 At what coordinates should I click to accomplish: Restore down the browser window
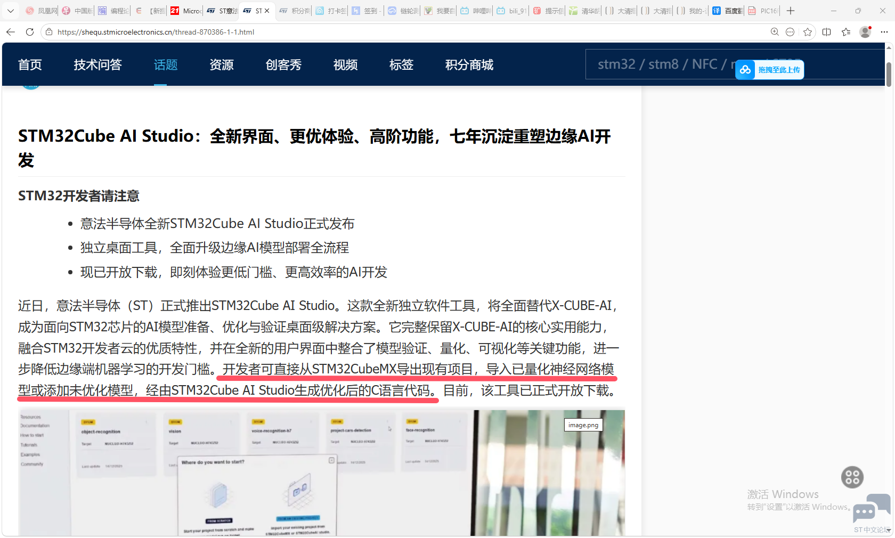[858, 11]
